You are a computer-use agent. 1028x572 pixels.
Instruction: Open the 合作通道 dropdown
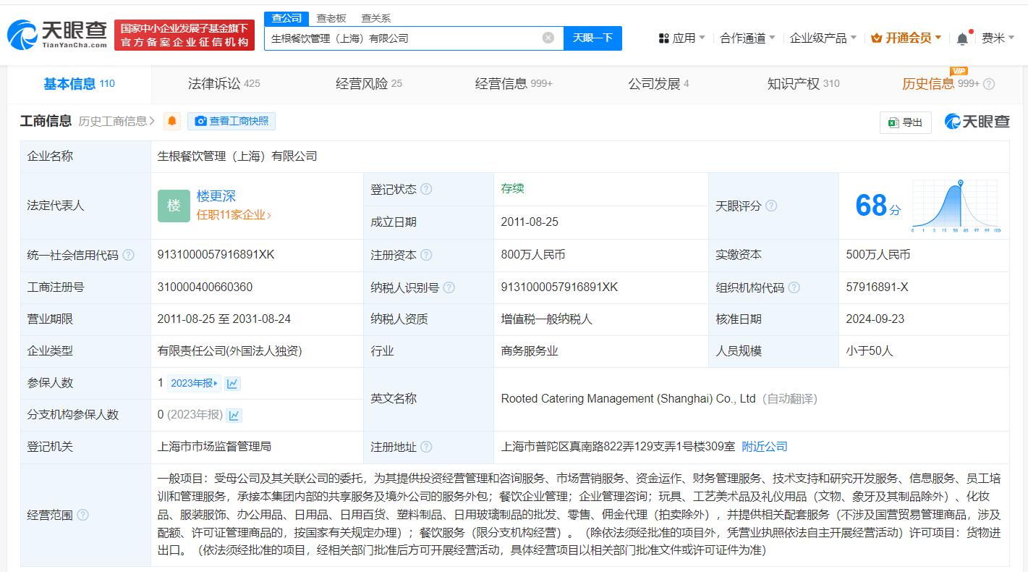[747, 38]
